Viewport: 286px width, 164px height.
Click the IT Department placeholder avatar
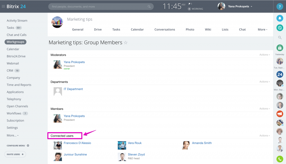click(x=58, y=91)
